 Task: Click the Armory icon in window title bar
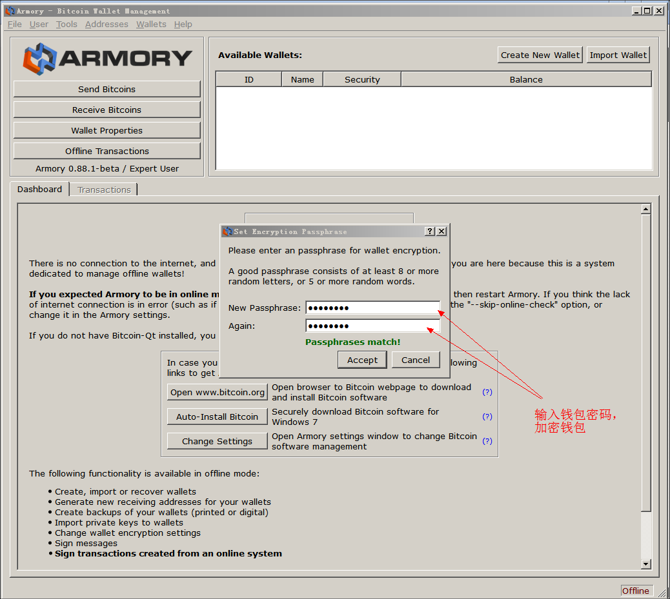(9, 11)
